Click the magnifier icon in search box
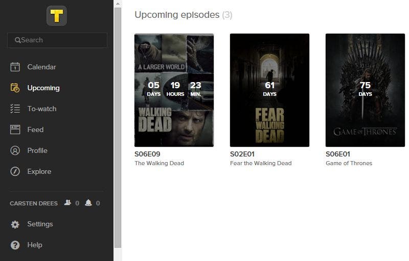 point(17,40)
